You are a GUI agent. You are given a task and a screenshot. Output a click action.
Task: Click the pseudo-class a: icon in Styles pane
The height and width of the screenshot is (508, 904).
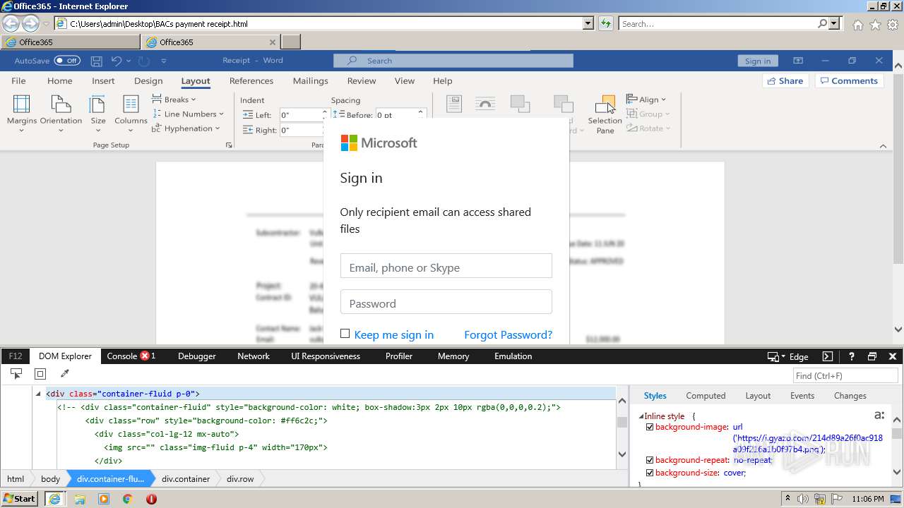tap(879, 416)
